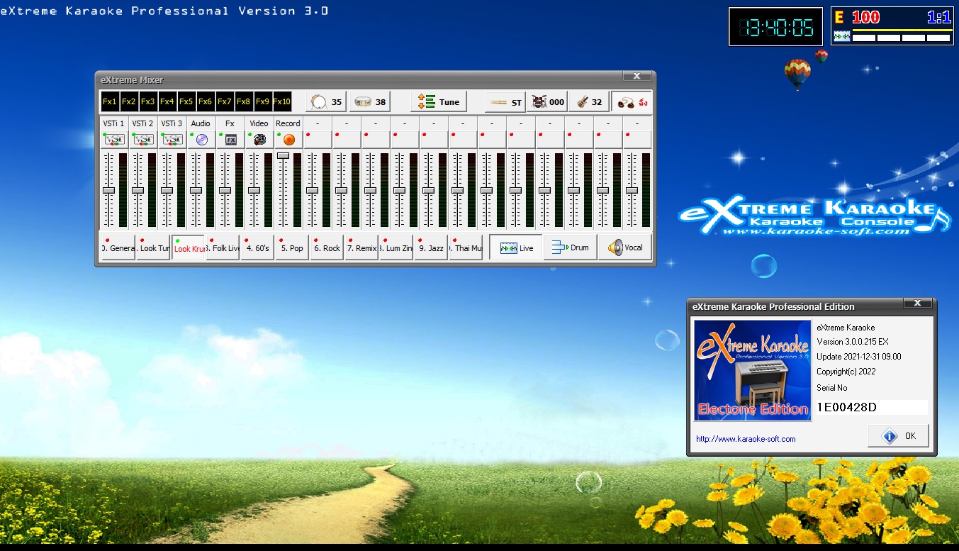Image resolution: width=959 pixels, height=551 pixels.
Task: Click the 1:1 bar counter
Action: point(938,18)
